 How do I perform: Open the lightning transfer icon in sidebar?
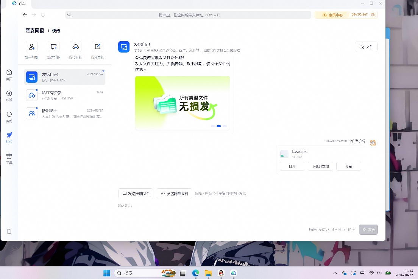coord(9,93)
